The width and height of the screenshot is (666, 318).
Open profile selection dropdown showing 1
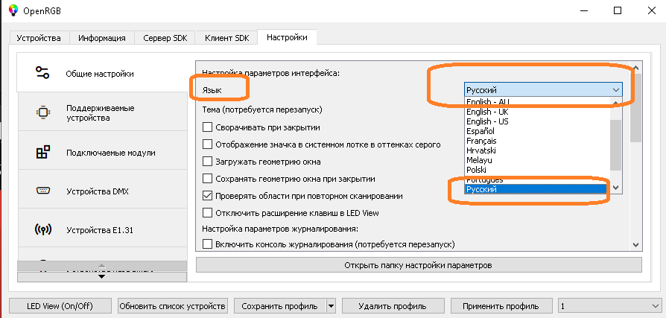click(x=609, y=306)
